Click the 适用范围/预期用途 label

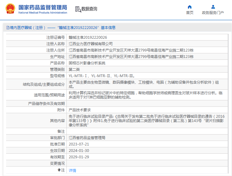[x=49, y=95]
